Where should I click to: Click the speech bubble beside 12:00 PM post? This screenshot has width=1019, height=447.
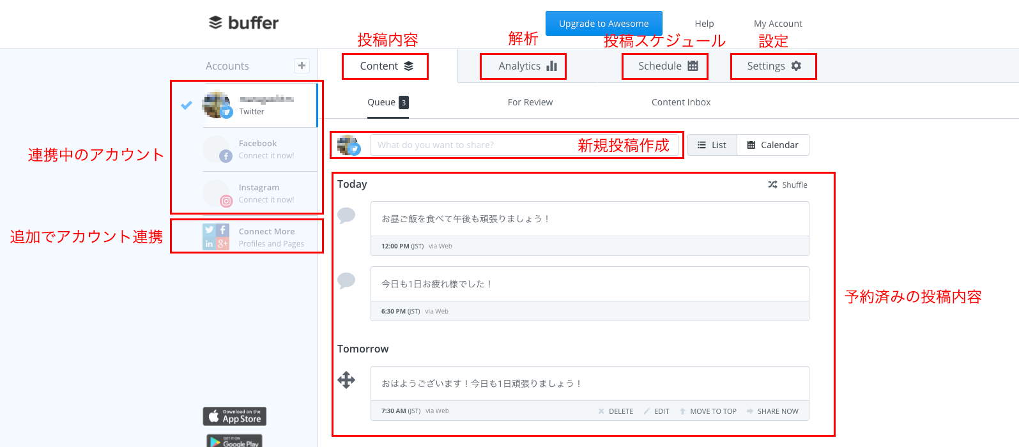[346, 215]
